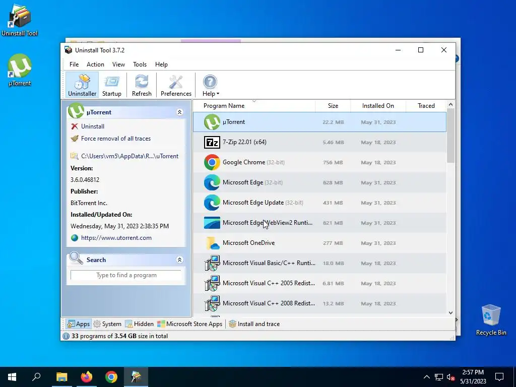Select the Microsoft Visual C++ 2008 Redist icon
Image resolution: width=516 pixels, height=387 pixels.
212,303
